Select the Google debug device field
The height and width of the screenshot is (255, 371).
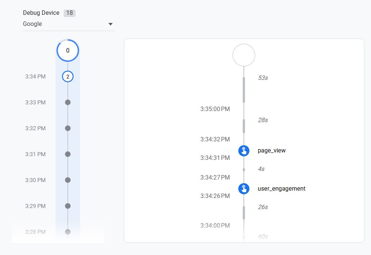63,24
